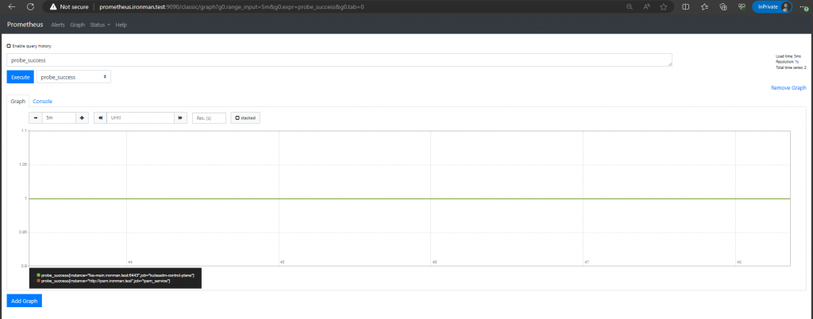Open the Read aloud icon
The width and height of the screenshot is (813, 319).
pyautogui.click(x=646, y=6)
